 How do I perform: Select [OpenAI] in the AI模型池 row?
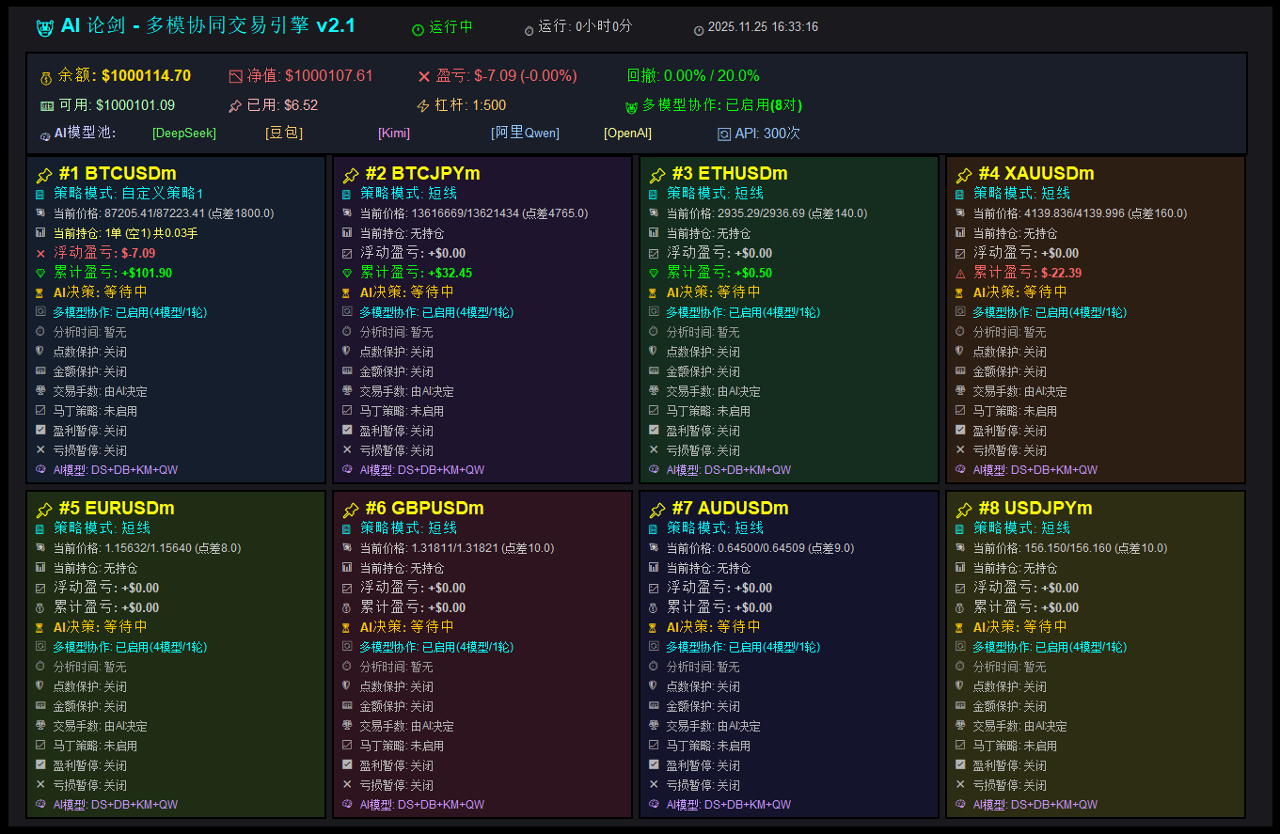pos(627,134)
